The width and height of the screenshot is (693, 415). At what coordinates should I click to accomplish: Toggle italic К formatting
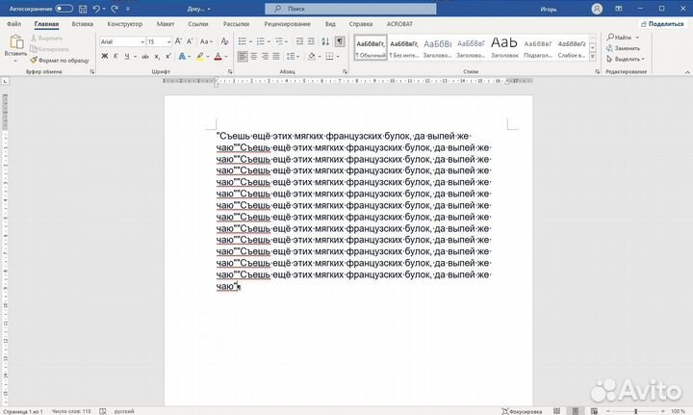115,56
